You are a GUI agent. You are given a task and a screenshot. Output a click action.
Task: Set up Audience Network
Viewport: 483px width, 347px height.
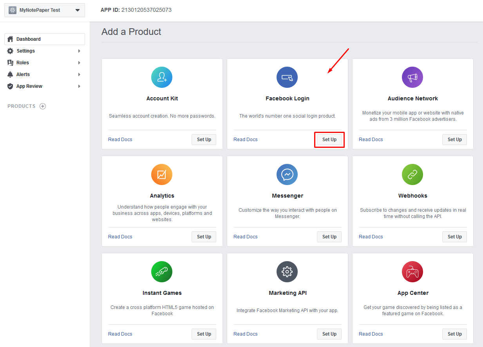point(454,140)
